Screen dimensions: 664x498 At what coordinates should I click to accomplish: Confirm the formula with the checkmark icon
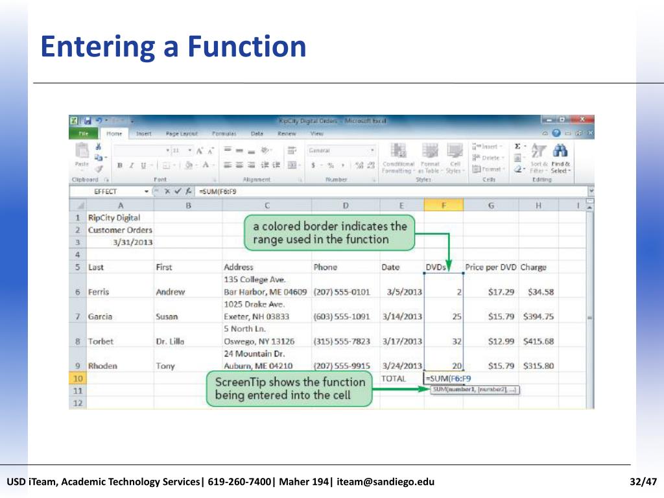click(178, 191)
